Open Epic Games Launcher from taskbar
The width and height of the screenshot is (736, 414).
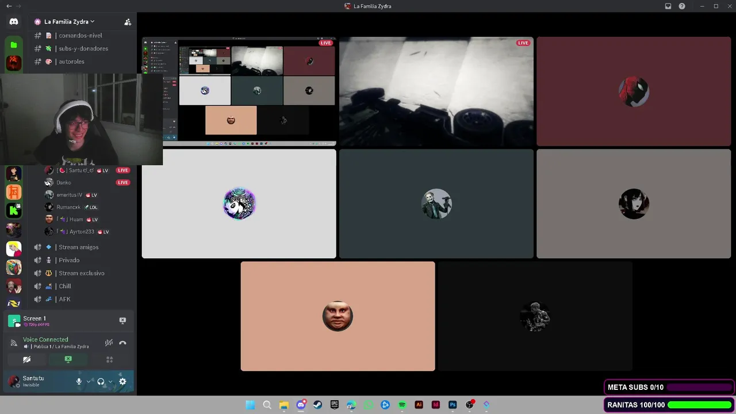(x=335, y=405)
